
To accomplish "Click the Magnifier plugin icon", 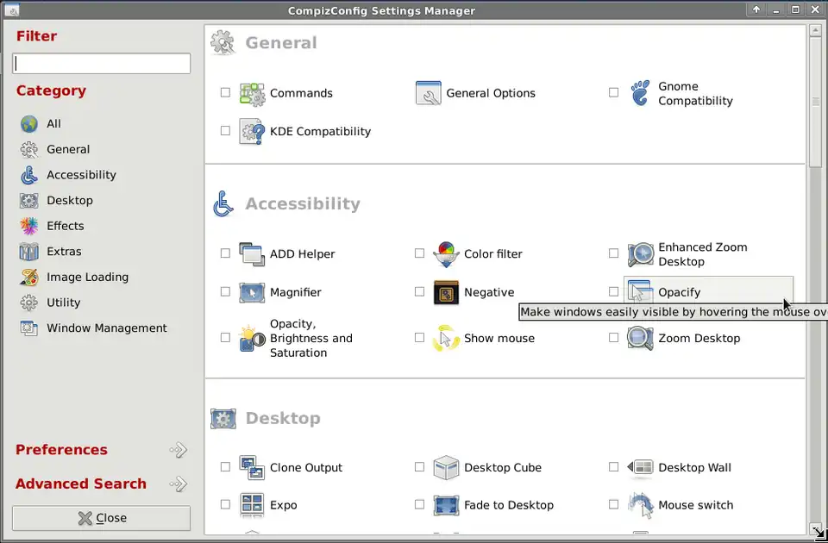I will tap(252, 292).
